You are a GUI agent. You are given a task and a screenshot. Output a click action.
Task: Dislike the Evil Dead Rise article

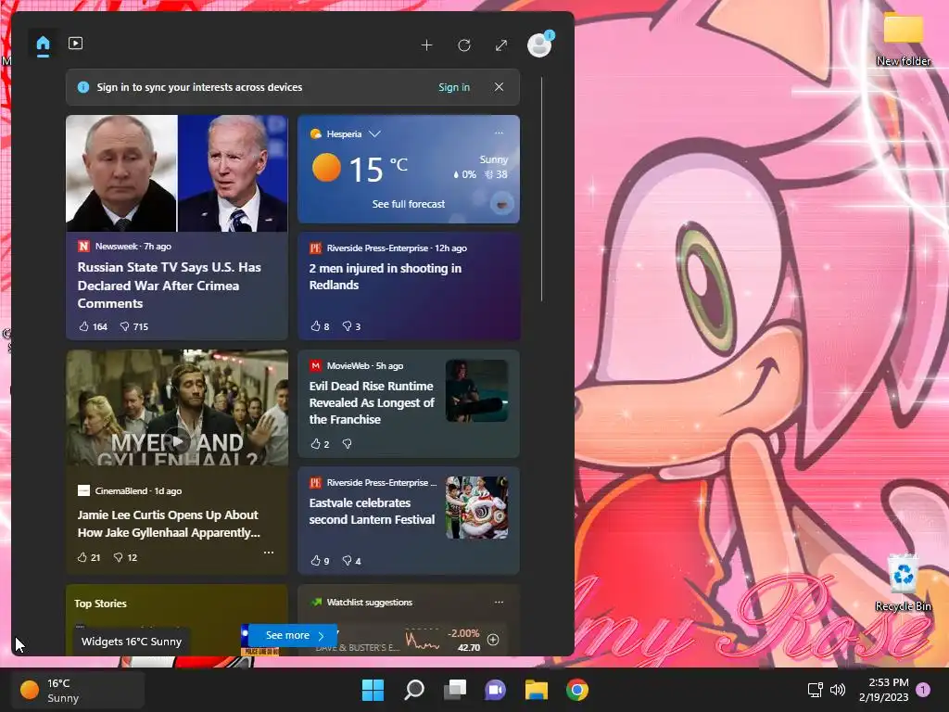tap(347, 444)
